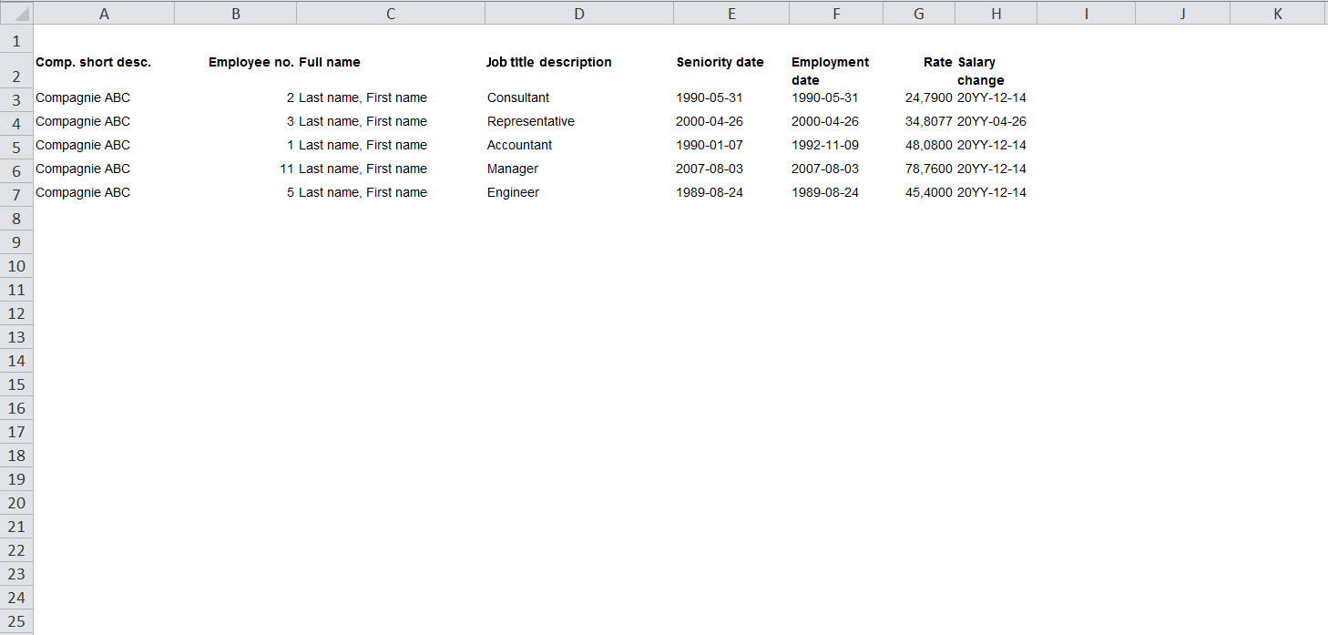Image resolution: width=1328 pixels, height=635 pixels.
Task: Select column D header
Action: [x=578, y=13]
